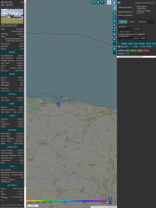
Task: Open the stats available 'here' link
Action: tap(120, 17)
